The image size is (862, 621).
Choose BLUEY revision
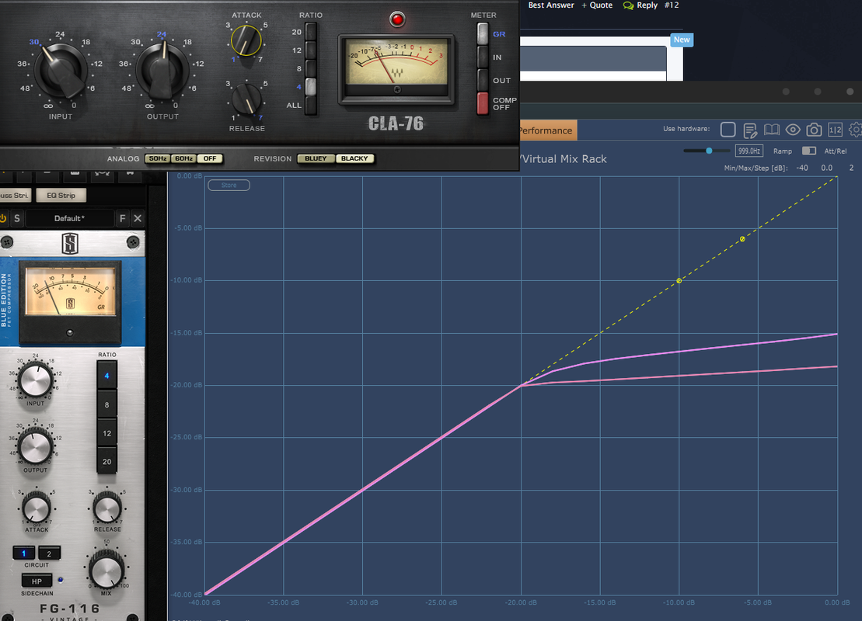tap(316, 158)
